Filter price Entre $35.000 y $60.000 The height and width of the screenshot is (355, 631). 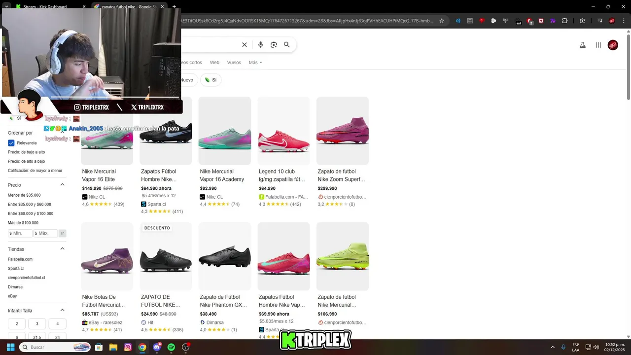(30, 205)
